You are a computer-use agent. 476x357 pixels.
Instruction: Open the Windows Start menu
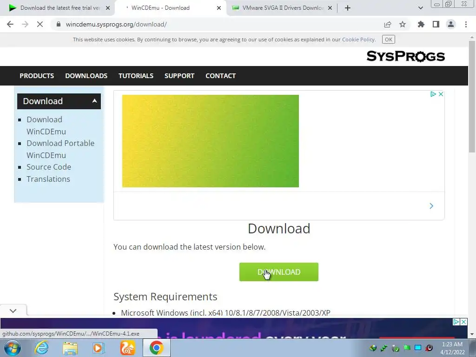[x=12, y=348]
